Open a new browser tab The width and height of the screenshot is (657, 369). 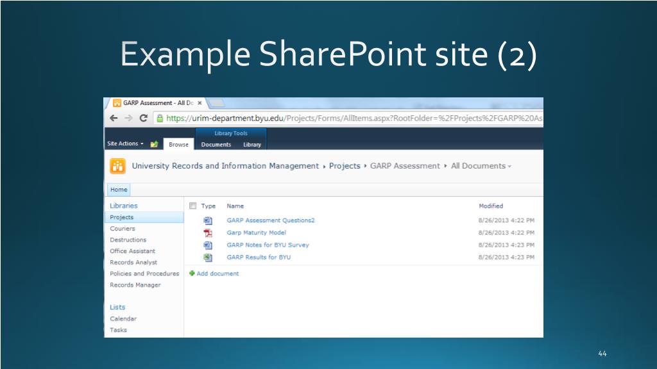point(216,103)
